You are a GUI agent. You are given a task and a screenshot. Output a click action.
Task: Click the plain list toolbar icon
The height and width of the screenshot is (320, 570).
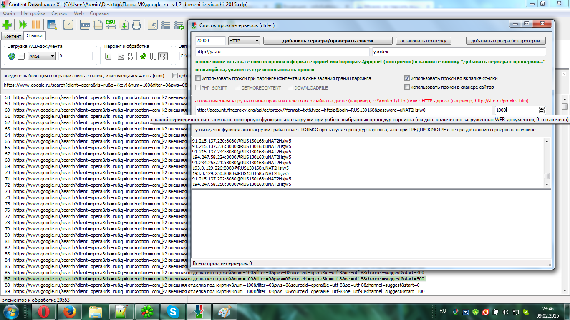pos(166,25)
